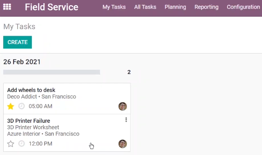Open the All Tasks menu
Viewport: 262px width, 155px height.
tap(145, 7)
